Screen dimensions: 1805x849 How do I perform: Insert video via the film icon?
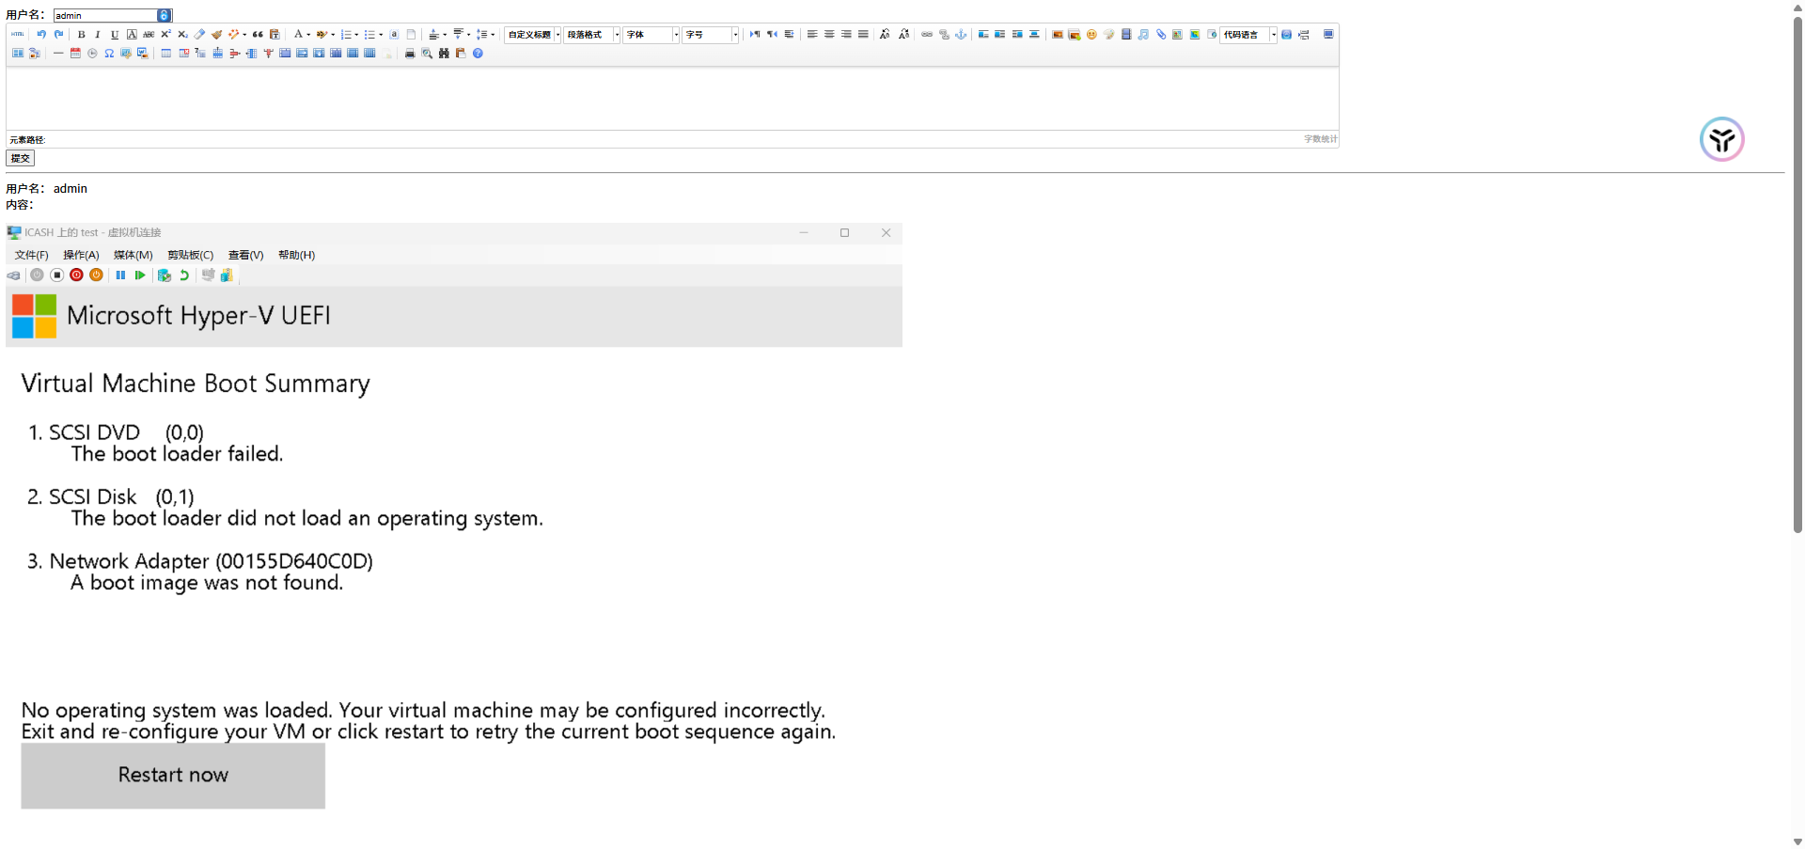tap(1126, 34)
